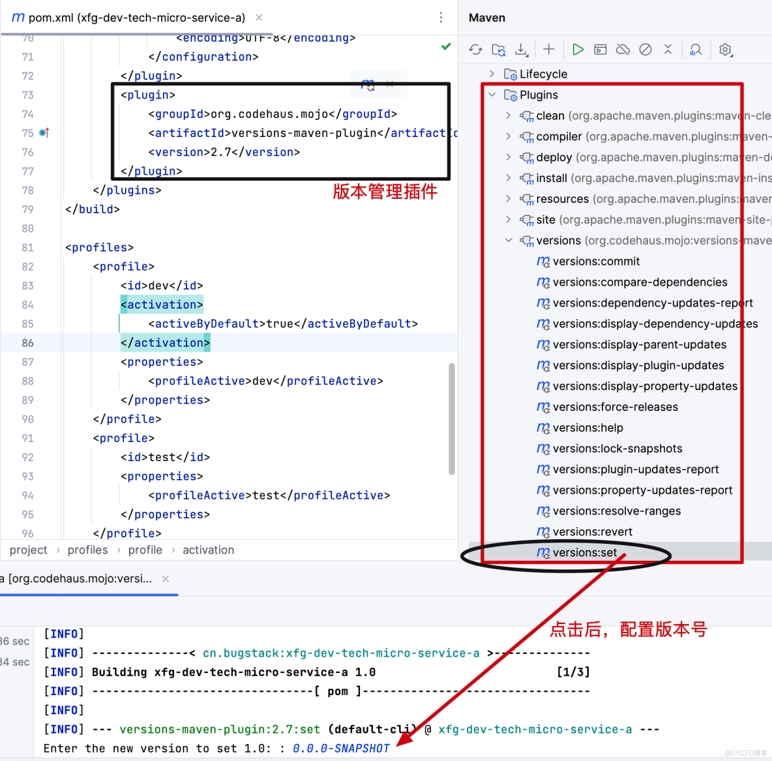
Task: Expand the clean plugin node
Action: click(x=509, y=115)
